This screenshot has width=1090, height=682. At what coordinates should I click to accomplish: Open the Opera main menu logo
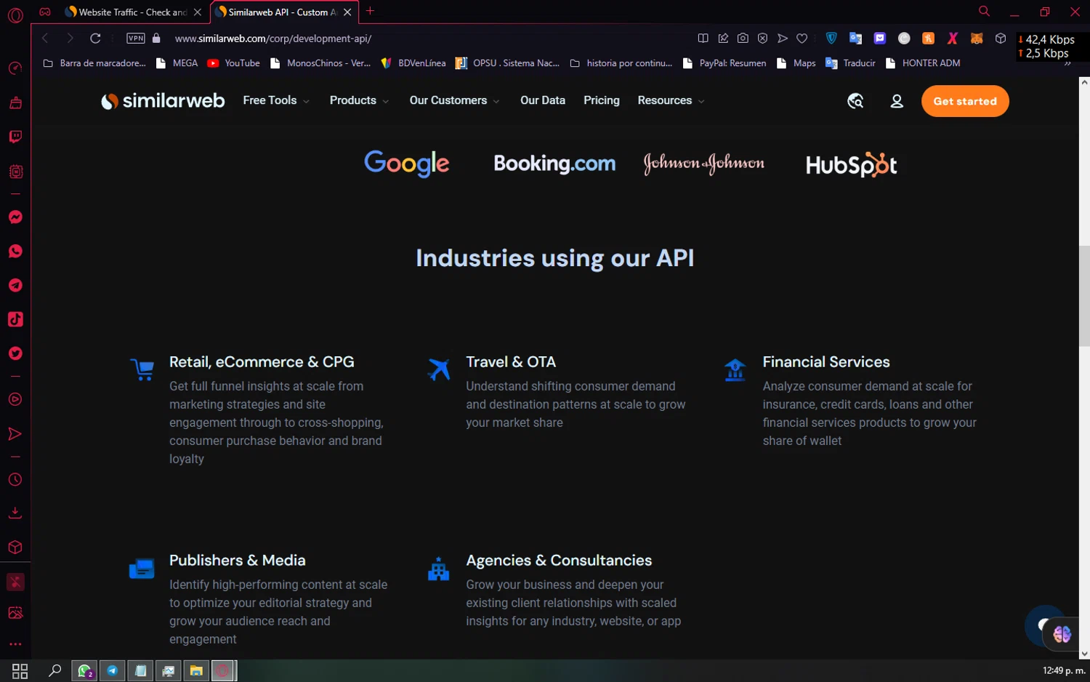tap(15, 15)
